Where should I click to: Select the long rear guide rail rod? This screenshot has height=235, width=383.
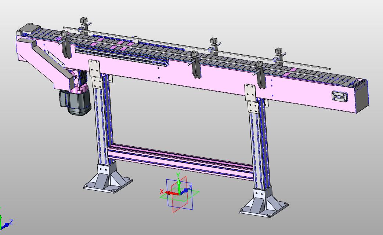point(196,48)
